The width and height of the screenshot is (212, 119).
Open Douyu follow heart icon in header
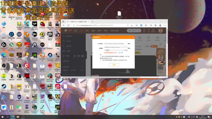(x=149, y=30)
